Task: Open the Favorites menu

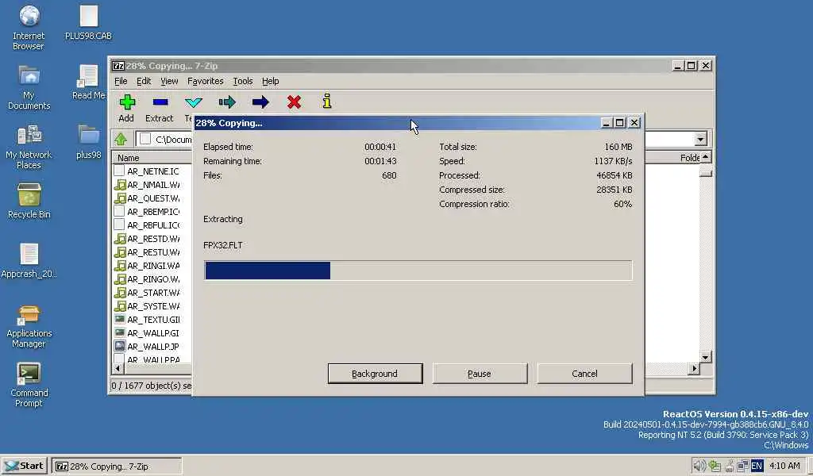Action: [x=206, y=81]
